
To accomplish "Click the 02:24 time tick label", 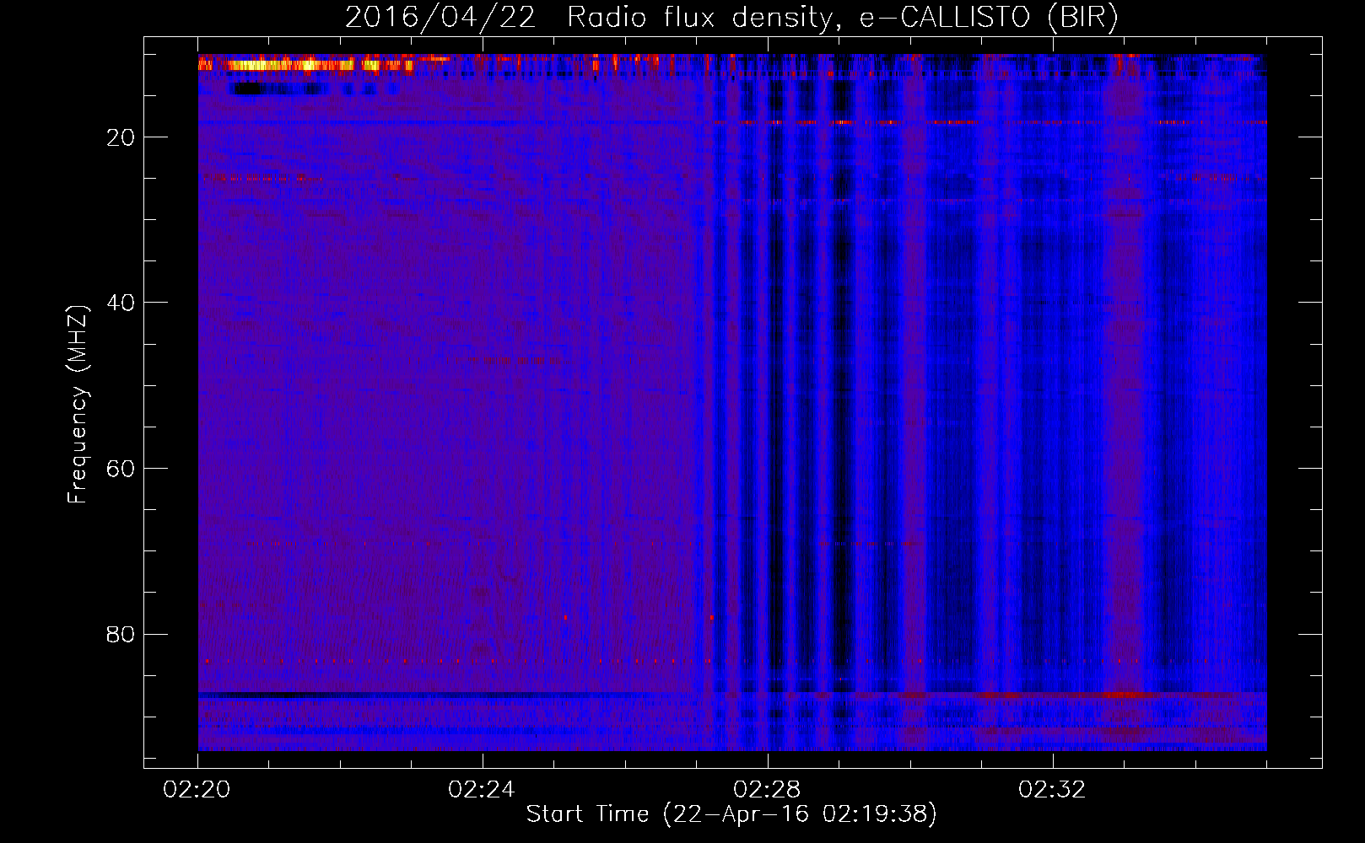I will click(x=482, y=790).
